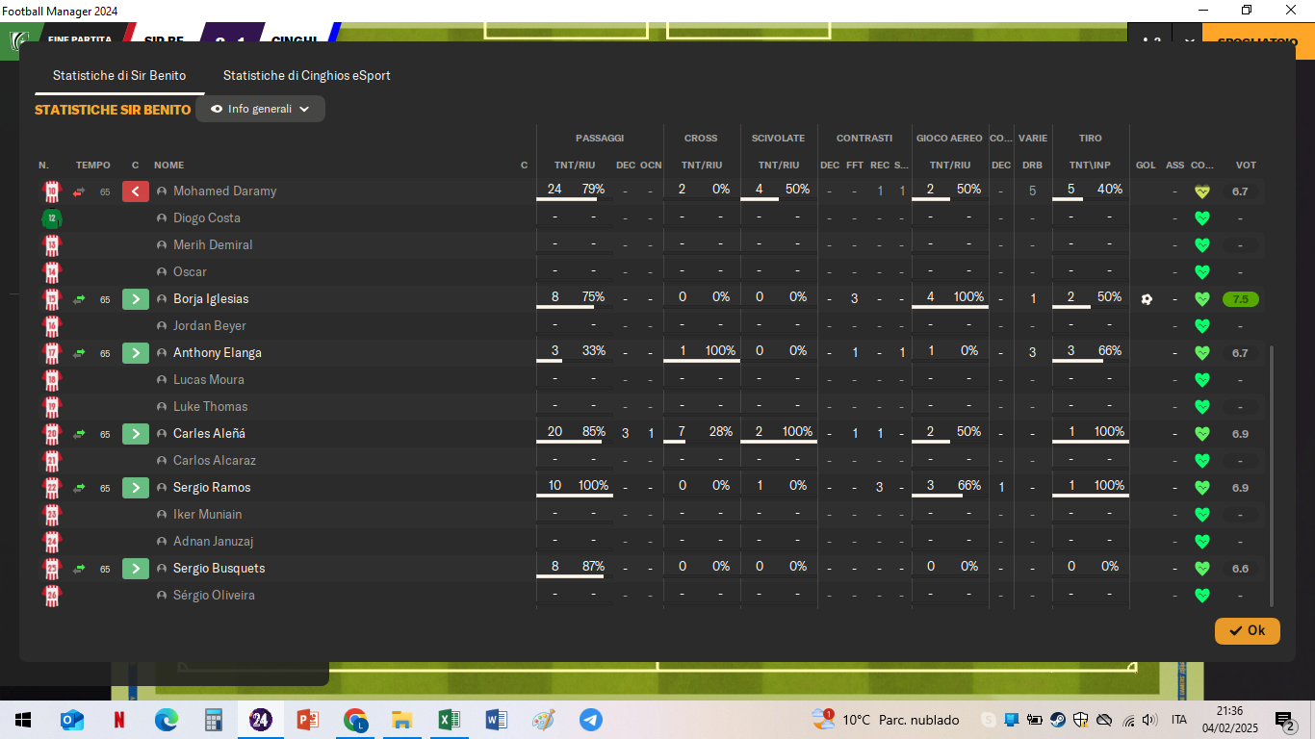Click Carles Aleñá's number 20 shirt icon

[x=52, y=434]
